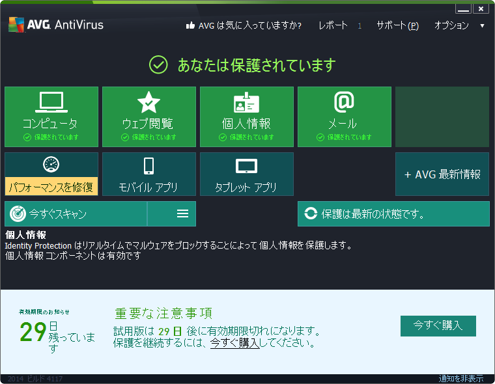Click the big protected checkmark icon
495x384 pixels.
[158, 64]
